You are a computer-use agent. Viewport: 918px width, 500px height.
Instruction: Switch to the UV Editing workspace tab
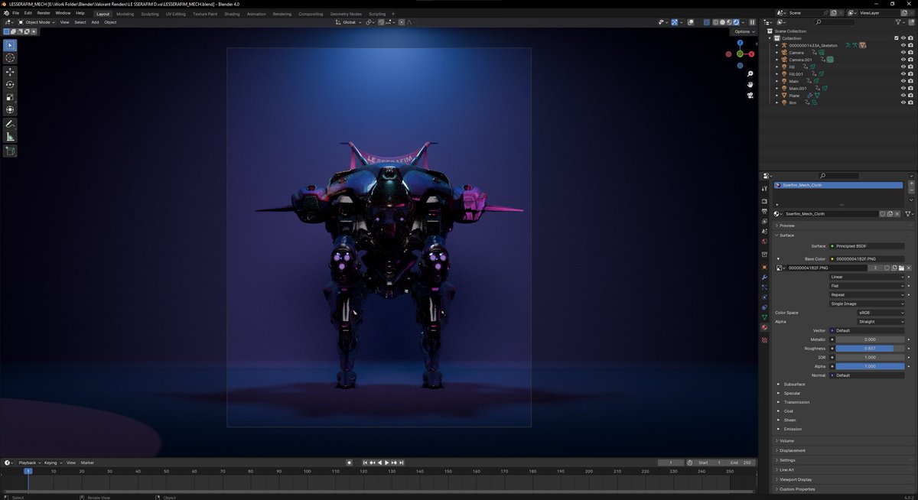(175, 14)
